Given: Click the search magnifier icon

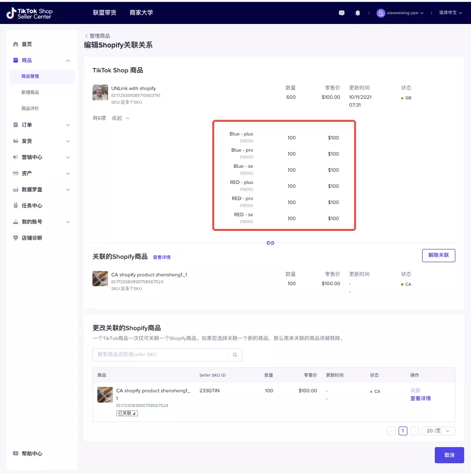Looking at the screenshot, I should click(x=235, y=355).
